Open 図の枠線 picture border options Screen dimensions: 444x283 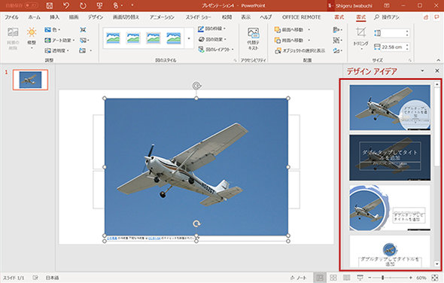[x=211, y=29]
